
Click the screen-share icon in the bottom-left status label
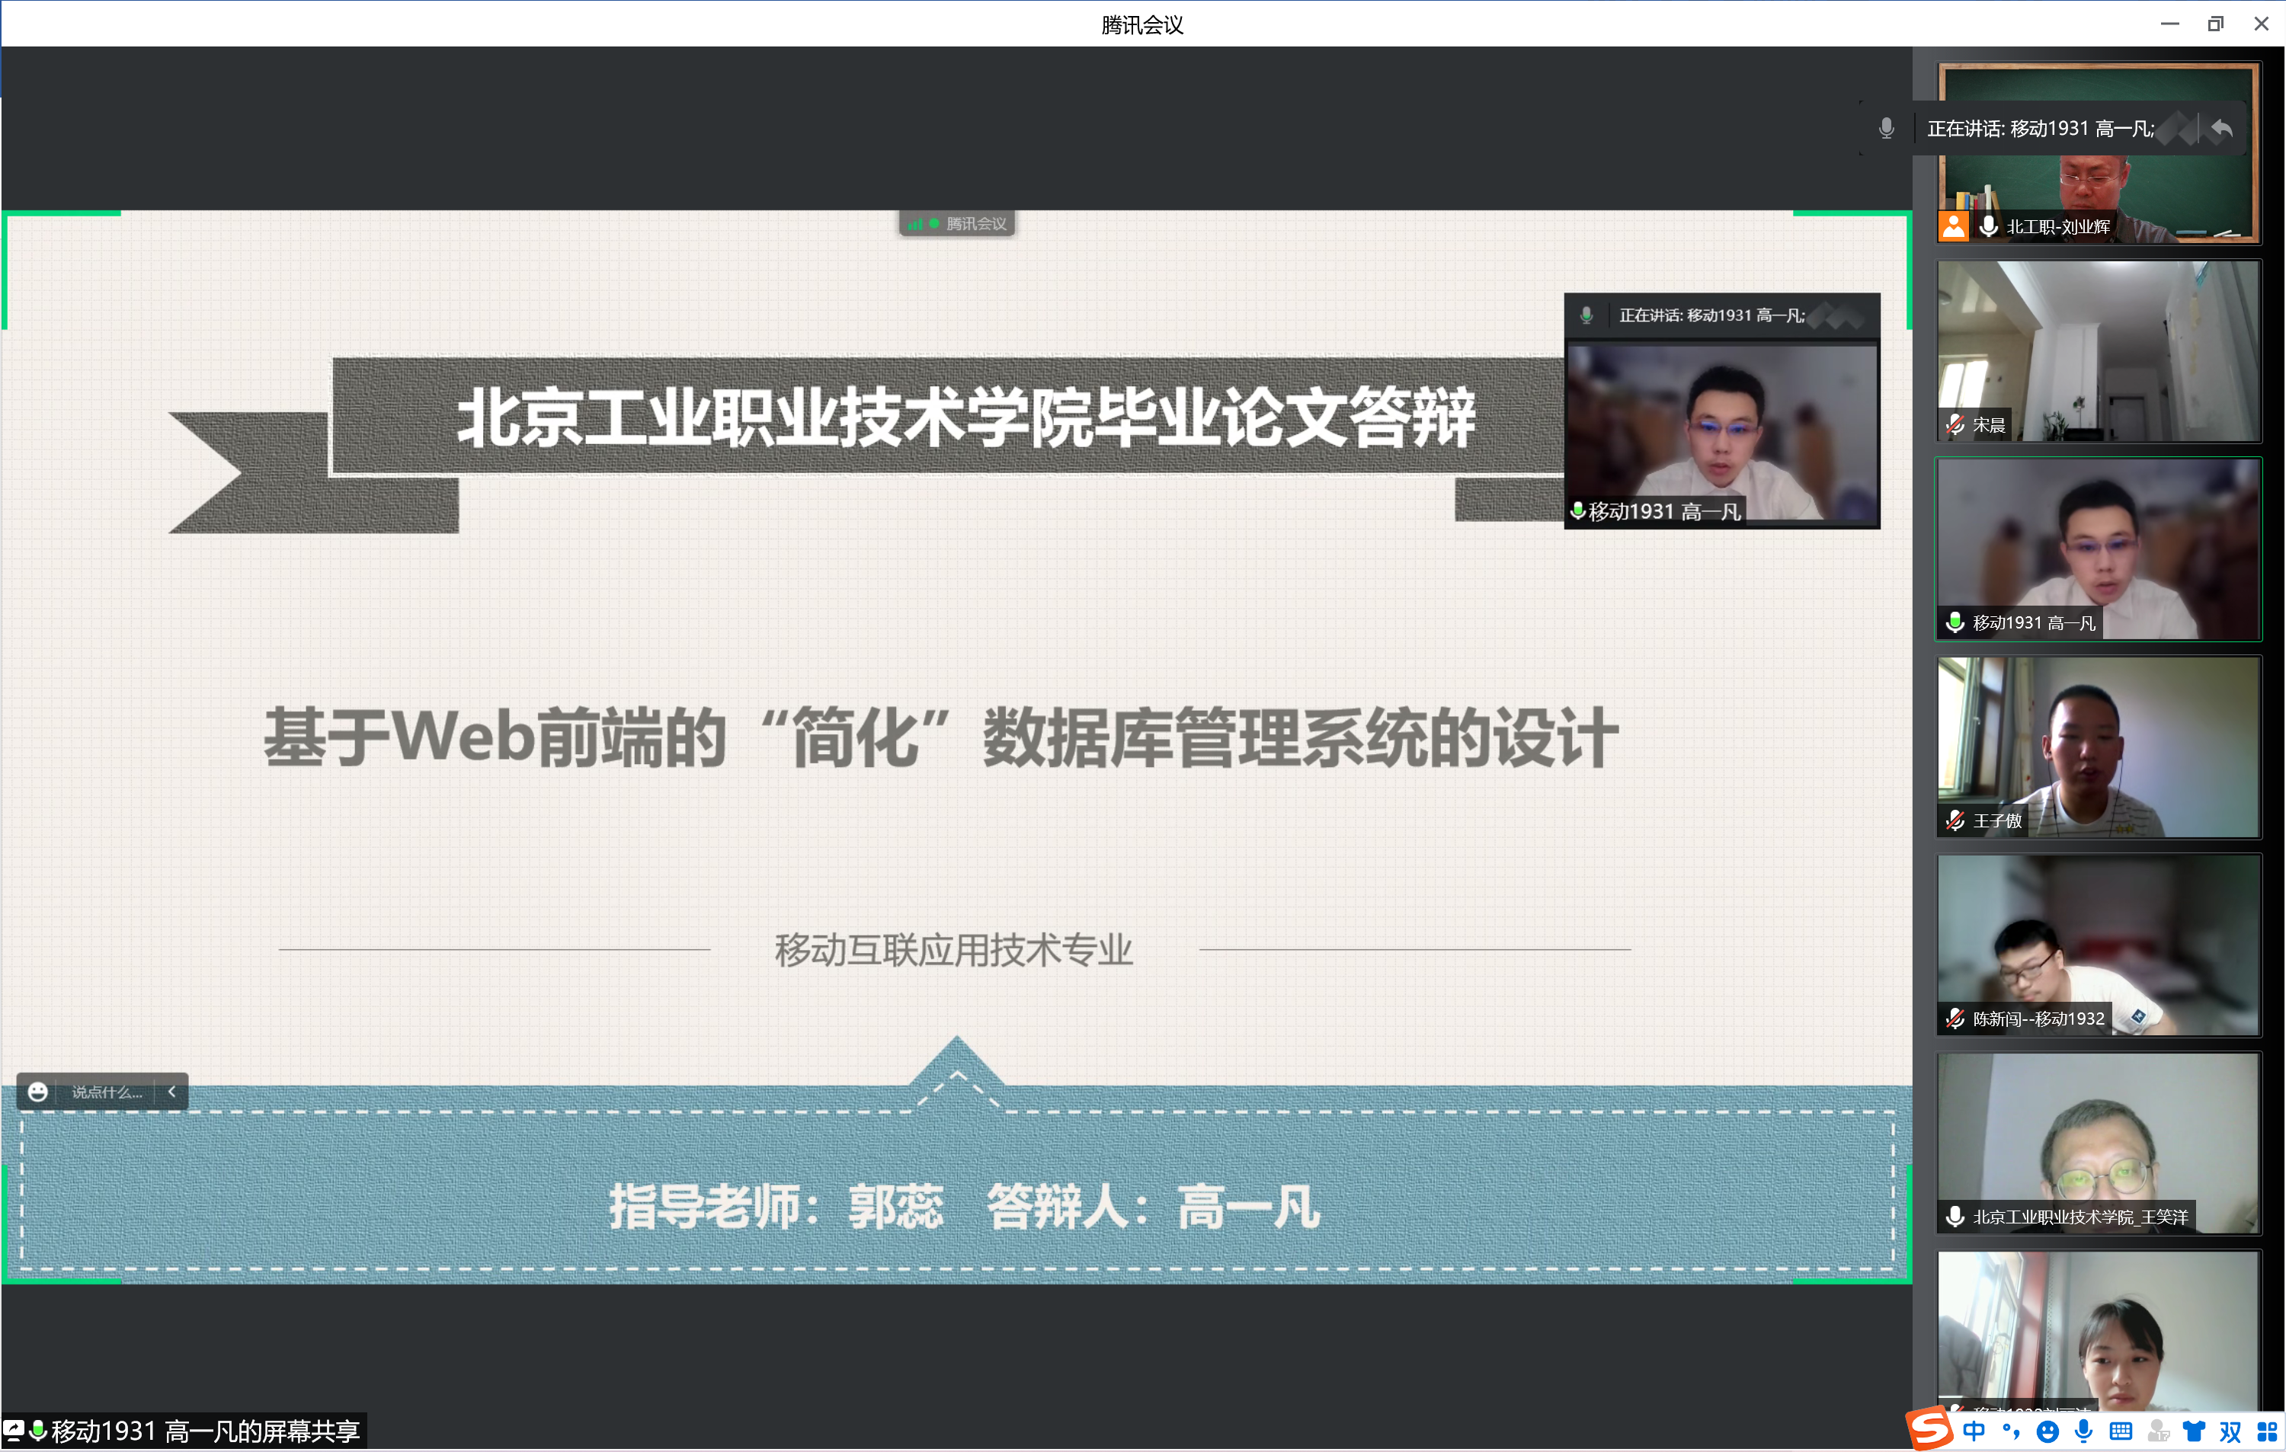(14, 1431)
